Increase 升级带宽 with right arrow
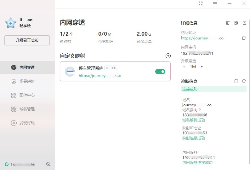 pyautogui.click(x=202, y=67)
